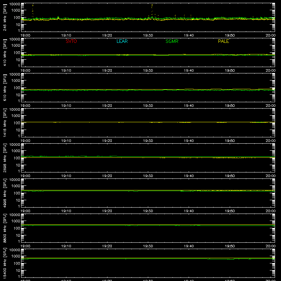Click the 1000 tick label on the 410 MHz axis
The height and width of the screenshot is (281, 281).
pyautogui.click(x=16, y=46)
